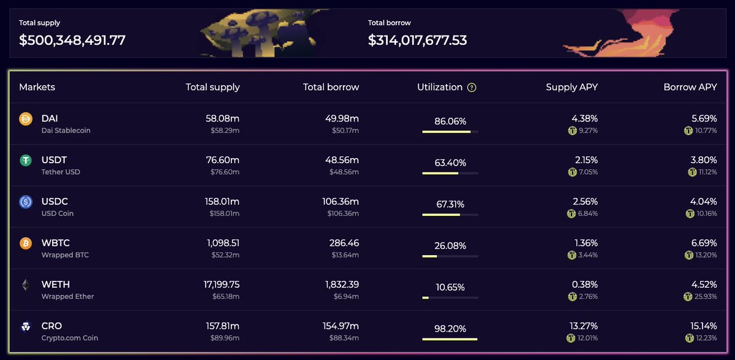The height and width of the screenshot is (360, 735).
Task: Click DAI total supply 58.08m
Action: (x=222, y=118)
